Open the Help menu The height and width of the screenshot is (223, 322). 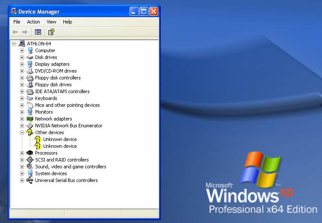pyautogui.click(x=67, y=22)
